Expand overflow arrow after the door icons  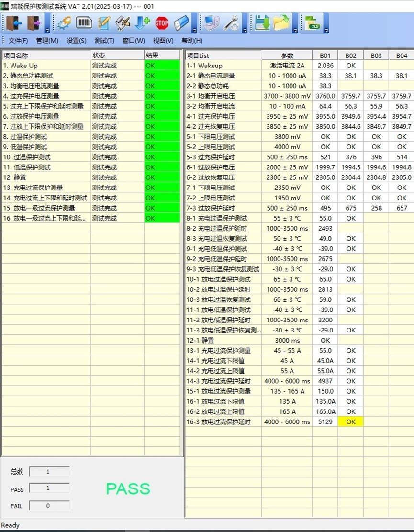47,31
